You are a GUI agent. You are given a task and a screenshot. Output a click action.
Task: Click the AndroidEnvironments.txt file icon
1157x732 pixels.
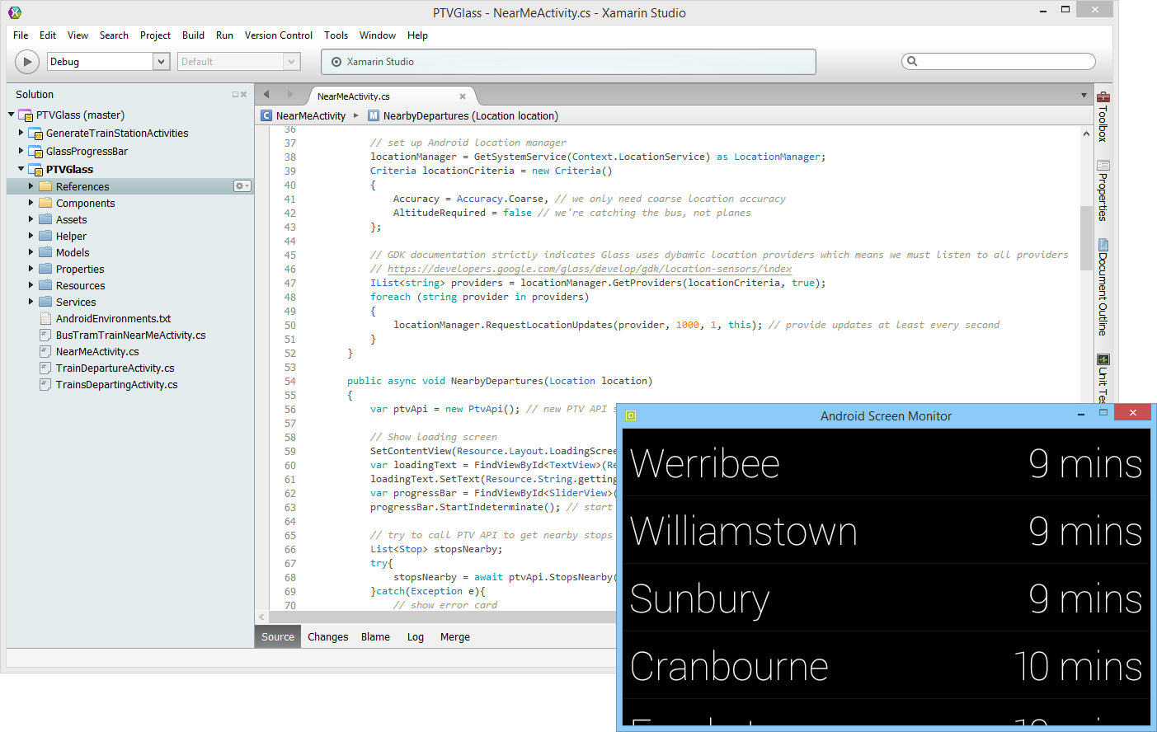pos(45,318)
